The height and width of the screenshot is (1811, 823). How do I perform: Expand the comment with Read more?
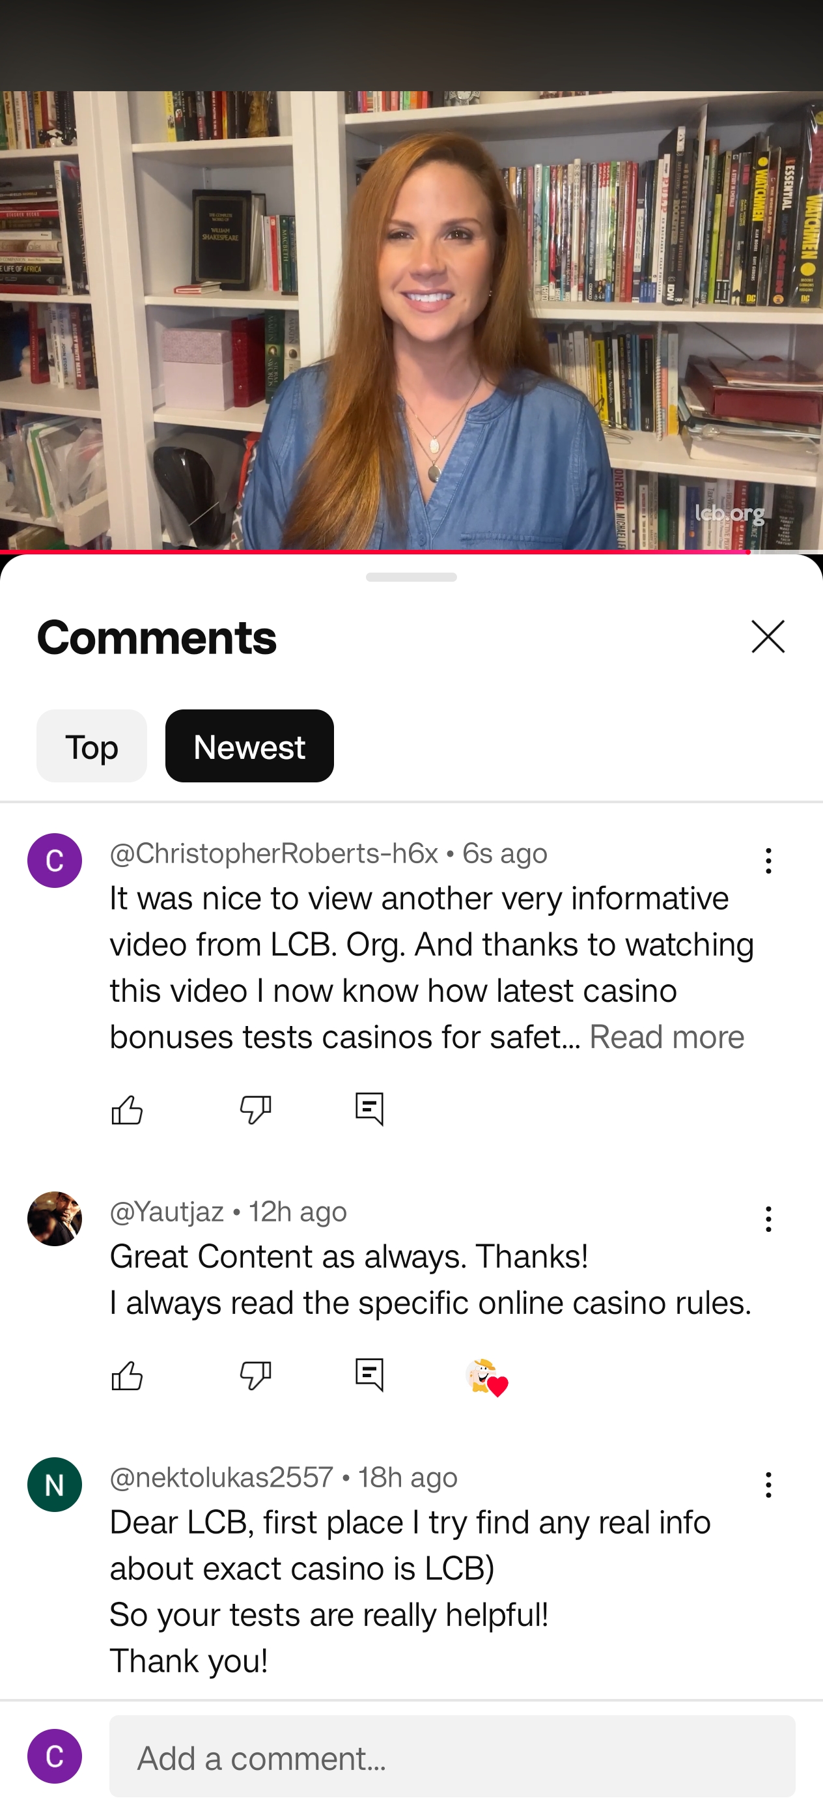click(x=666, y=1037)
